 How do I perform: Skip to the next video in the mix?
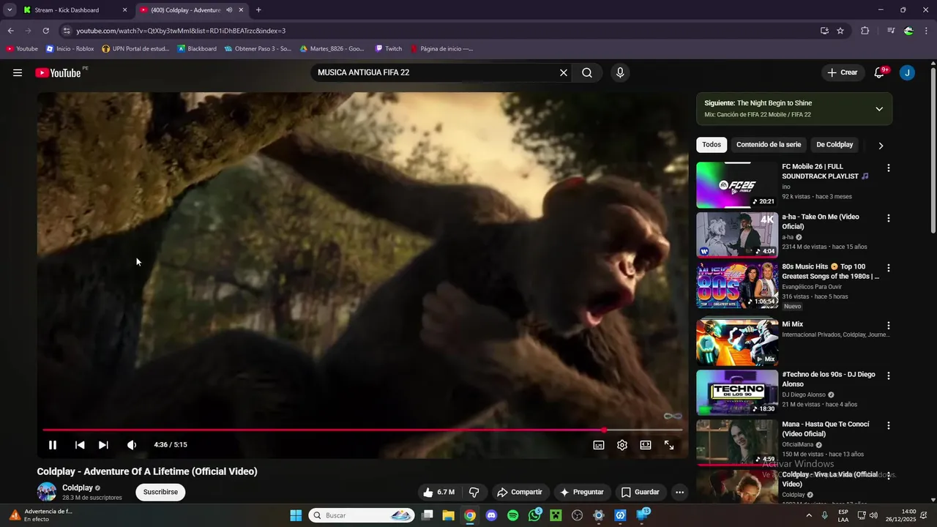pos(103,445)
